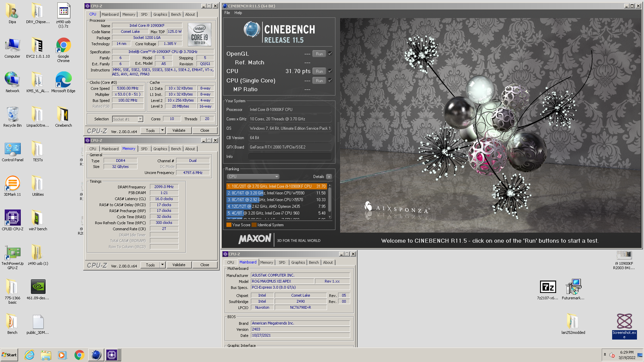Open the z490 usb (1).7z archive
644x362 pixels.
(63, 15)
